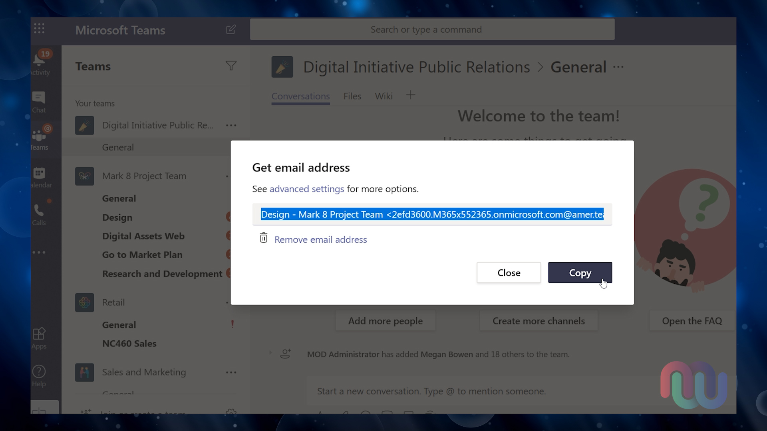Viewport: 767px width, 431px height.
Task: Click Create more channels button
Action: point(538,321)
